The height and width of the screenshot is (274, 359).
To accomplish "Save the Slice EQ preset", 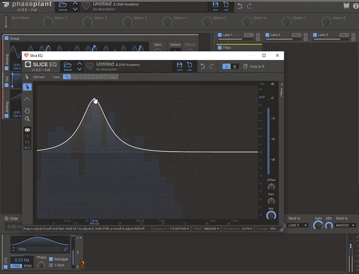I will 179,66.
